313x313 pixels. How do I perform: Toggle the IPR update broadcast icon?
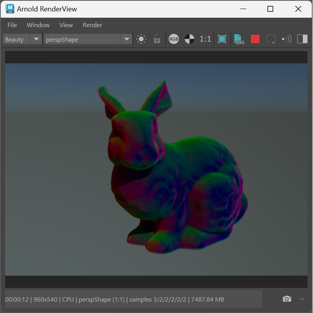coord(287,39)
